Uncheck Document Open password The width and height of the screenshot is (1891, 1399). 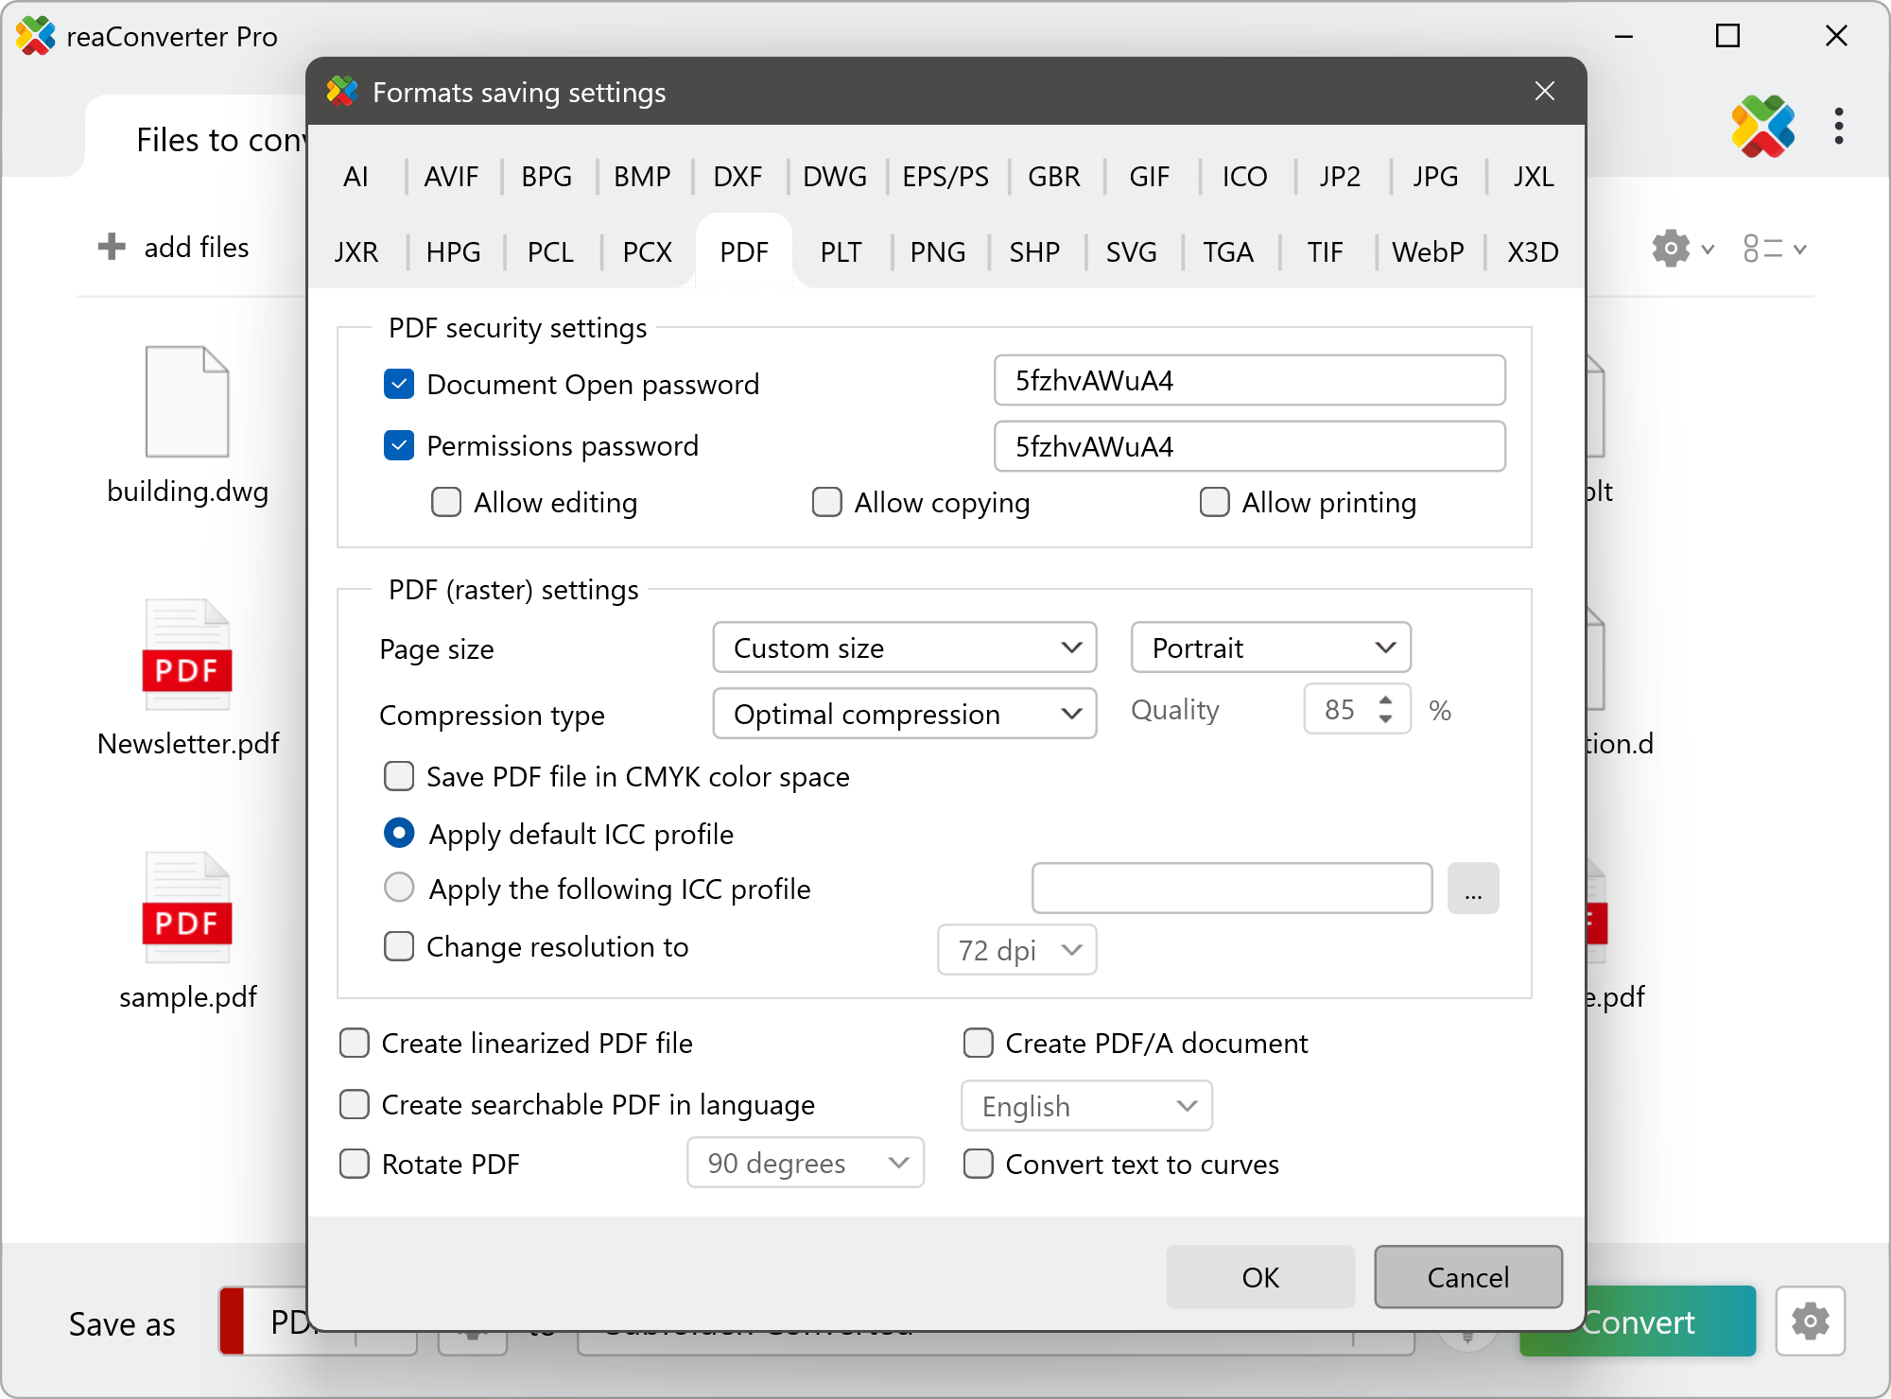(x=399, y=384)
